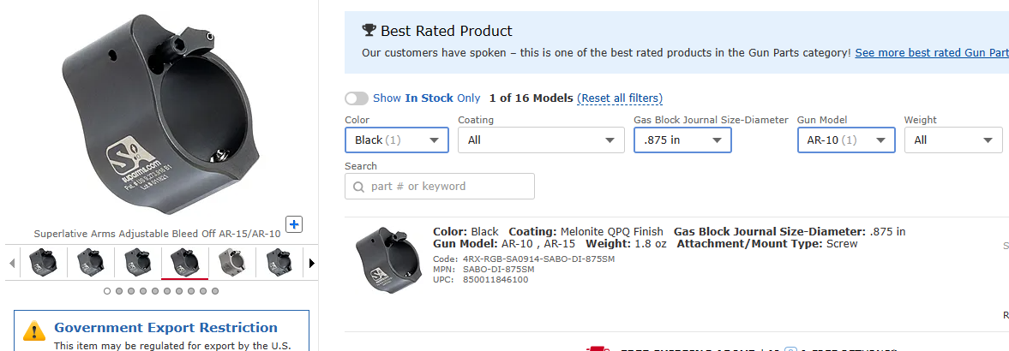Click the blue plus zoom image icon
Image resolution: width=1009 pixels, height=351 pixels.
click(x=294, y=224)
